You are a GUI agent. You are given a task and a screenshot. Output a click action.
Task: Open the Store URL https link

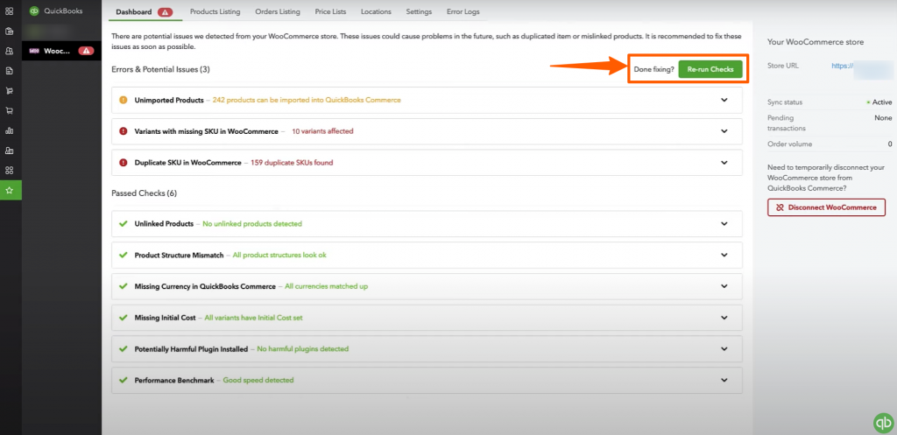point(843,66)
